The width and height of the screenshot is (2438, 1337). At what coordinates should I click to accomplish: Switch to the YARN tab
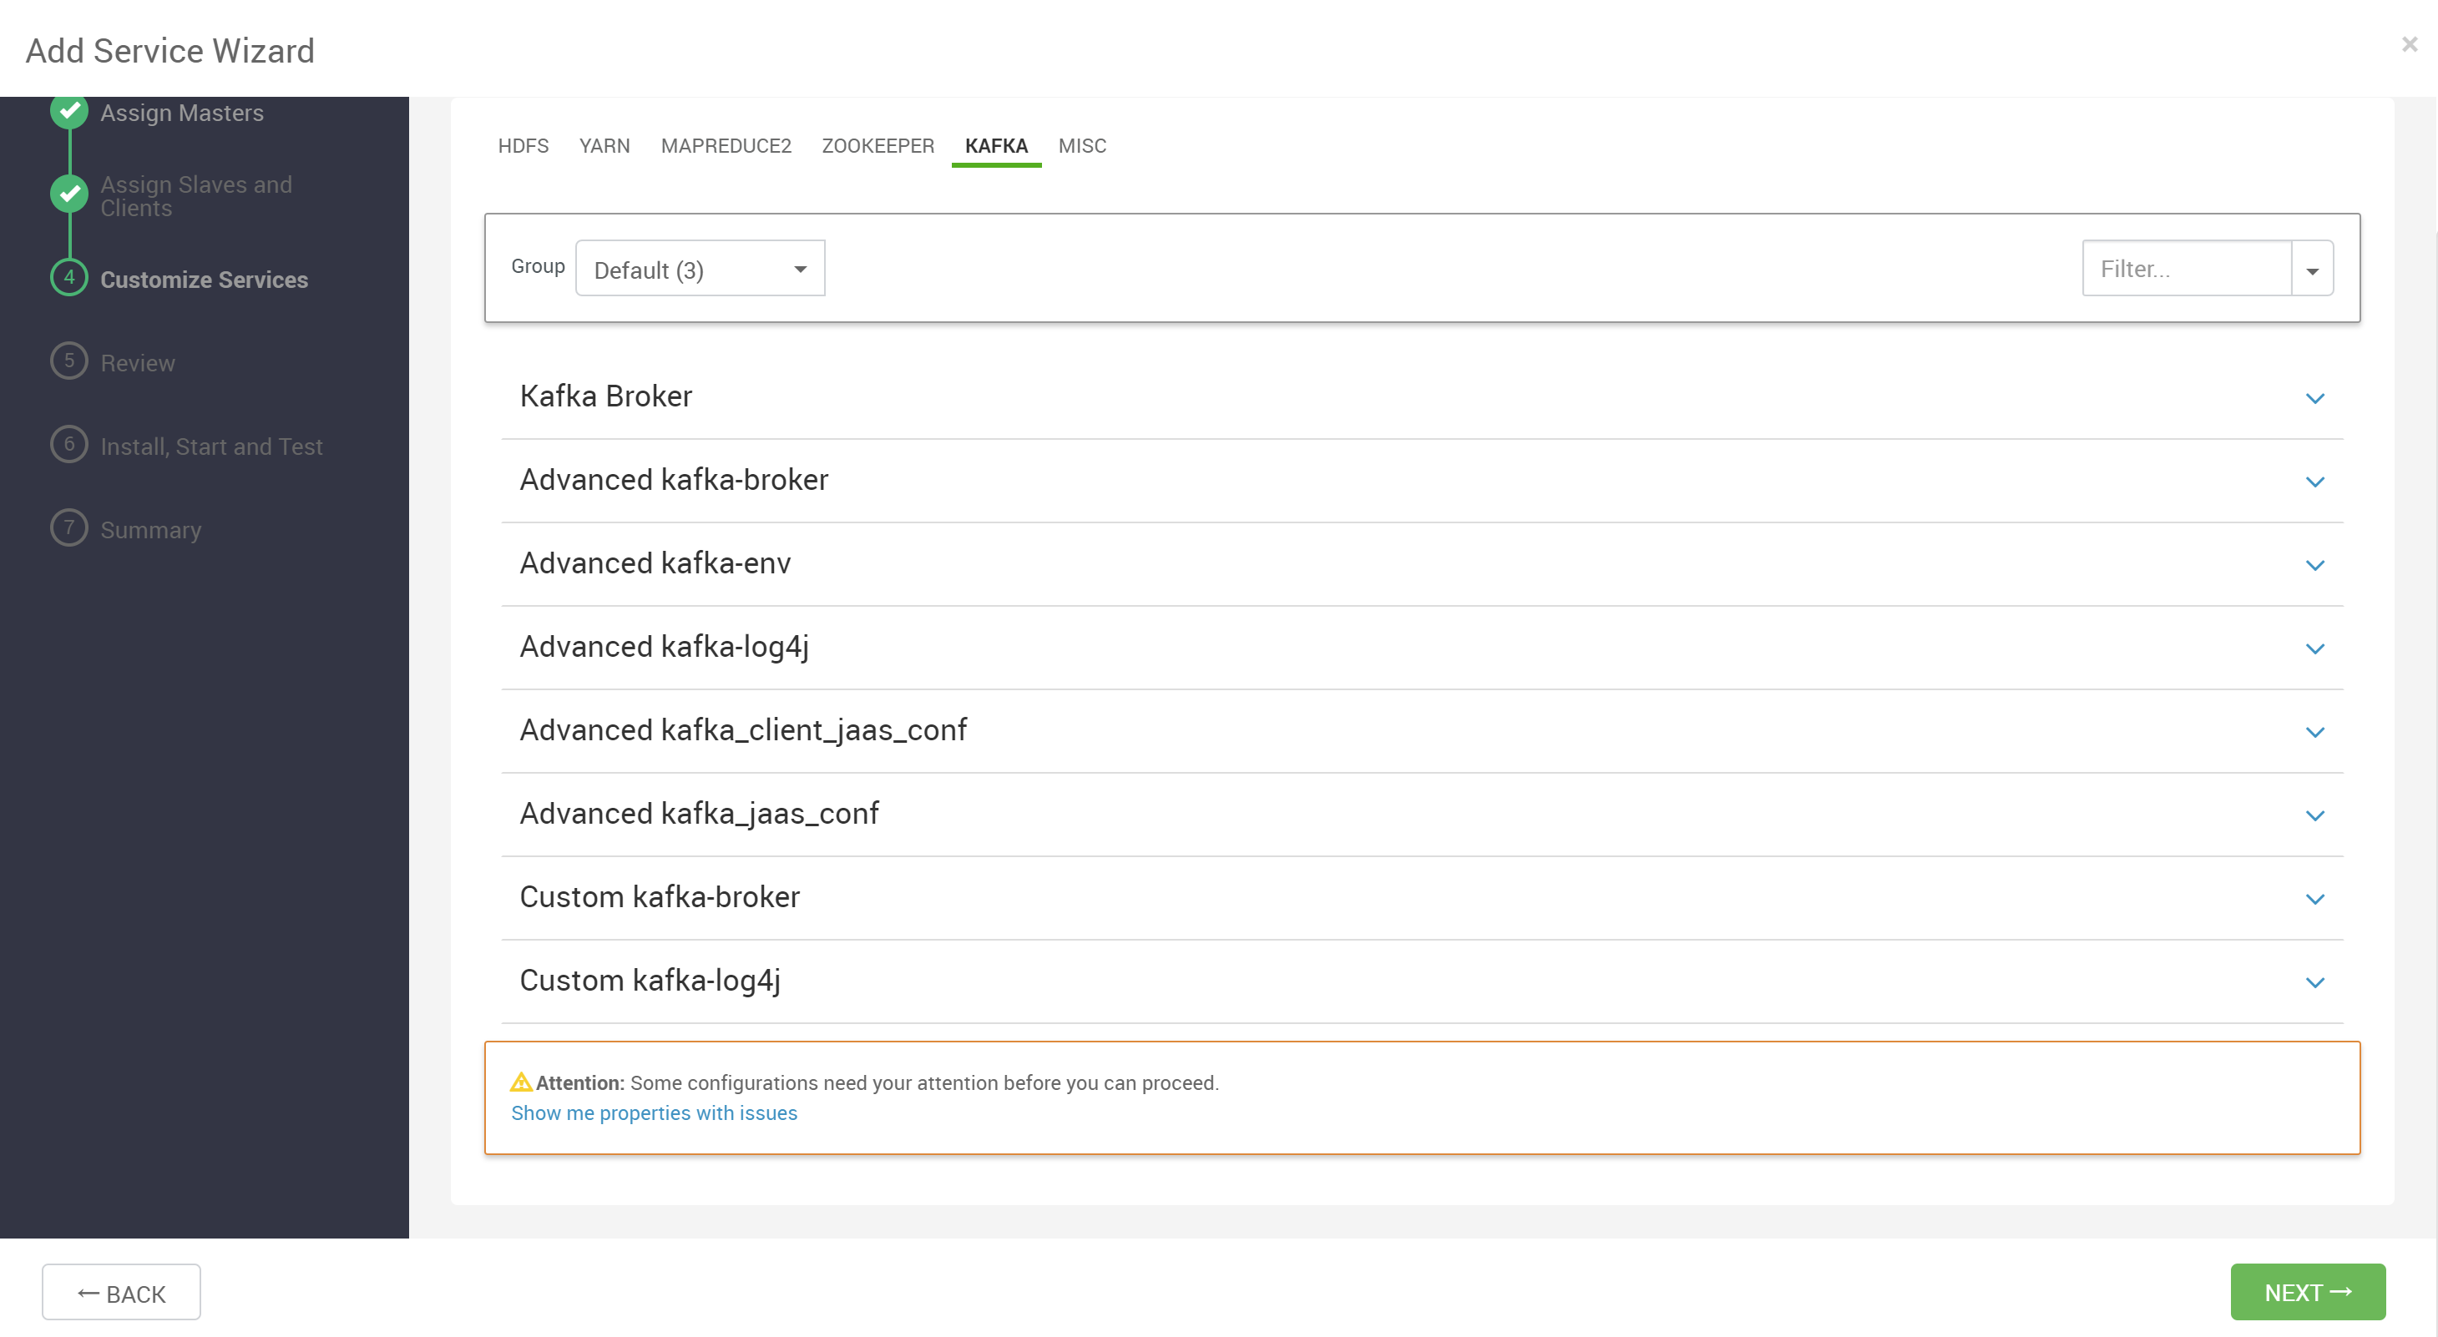(x=604, y=146)
